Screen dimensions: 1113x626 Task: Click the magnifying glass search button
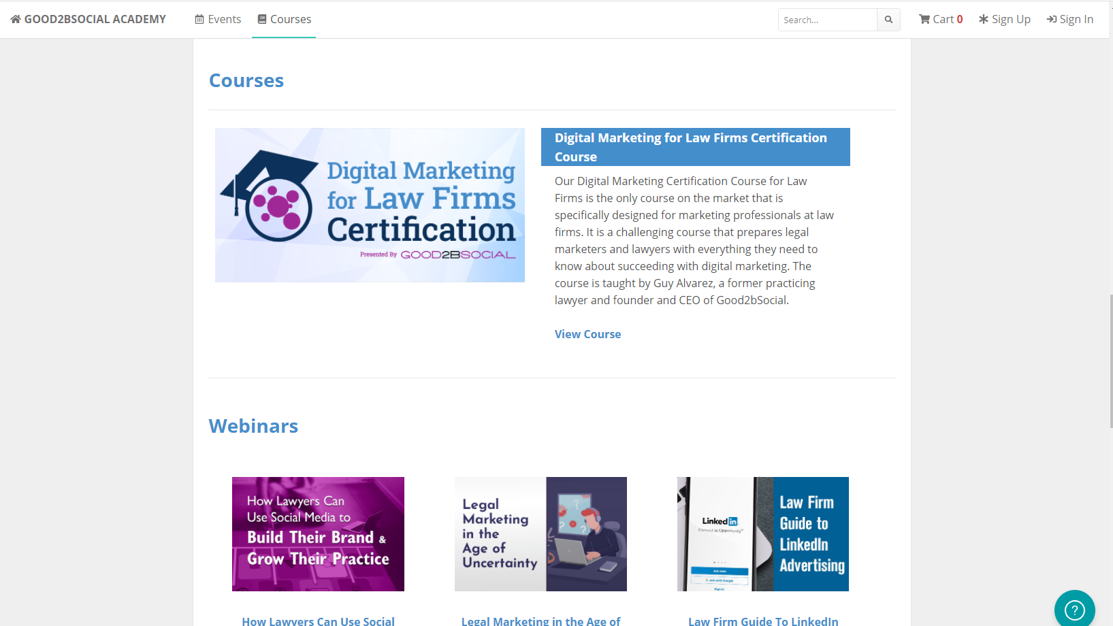(888, 20)
